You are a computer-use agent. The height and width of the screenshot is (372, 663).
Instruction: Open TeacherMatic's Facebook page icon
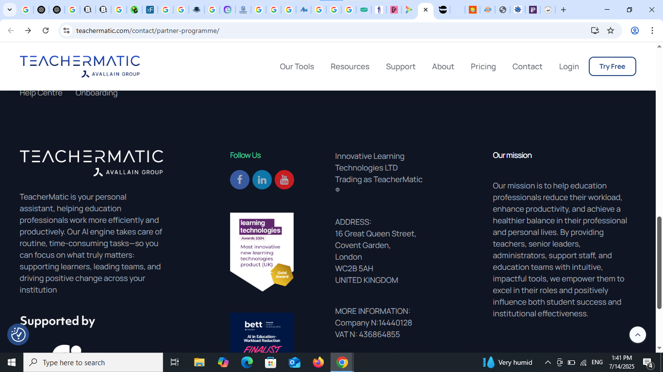(240, 180)
